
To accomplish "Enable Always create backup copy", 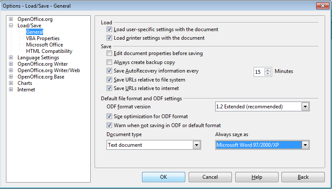I will click(110, 62).
